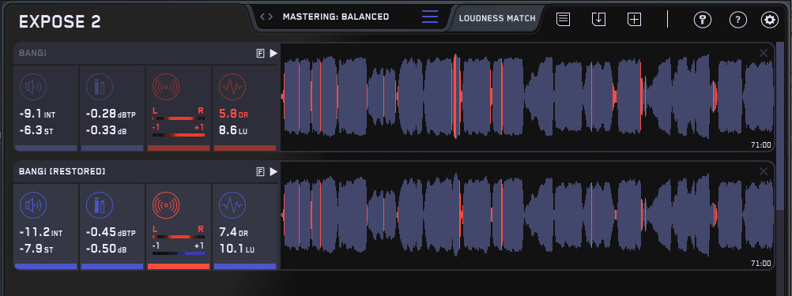Open the help question mark icon
This screenshot has width=792, height=296.
tap(738, 21)
